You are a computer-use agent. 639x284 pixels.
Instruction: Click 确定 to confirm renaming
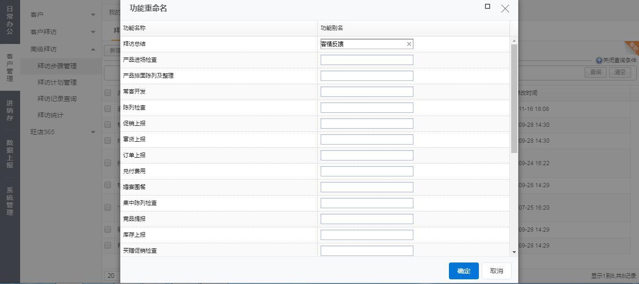(x=463, y=271)
